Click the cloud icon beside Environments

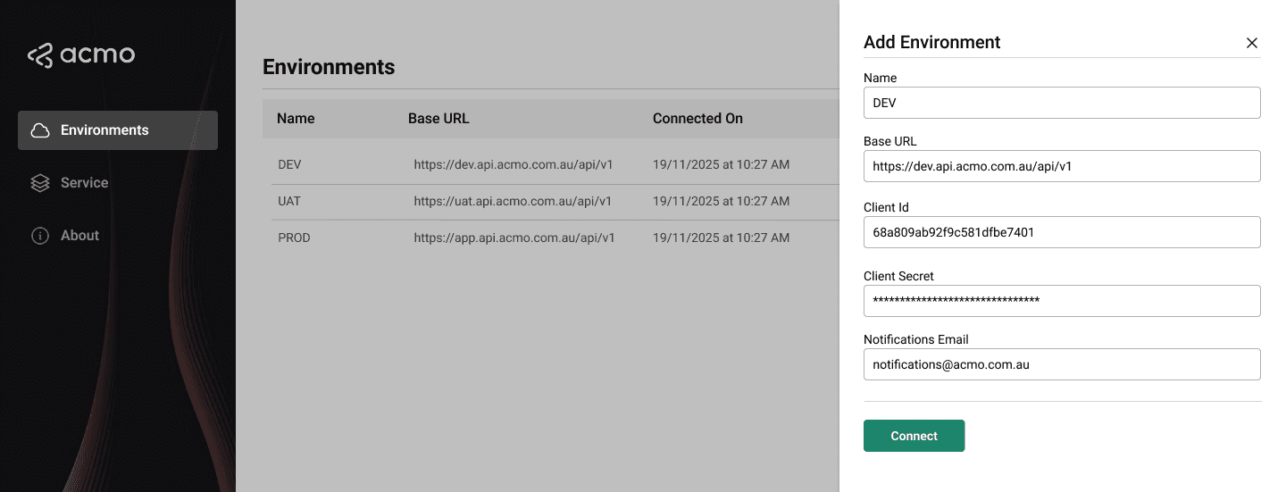tap(40, 130)
